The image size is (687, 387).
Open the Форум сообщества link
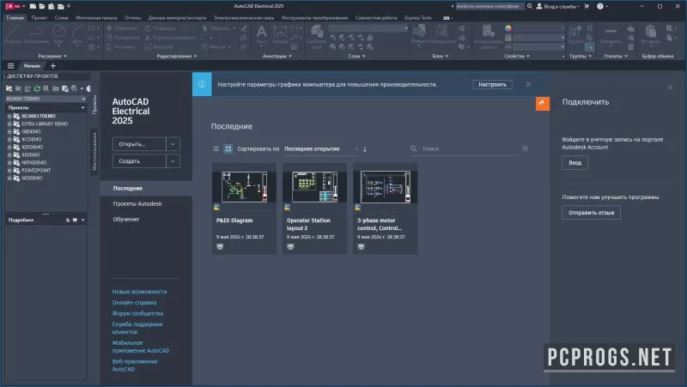[137, 313]
